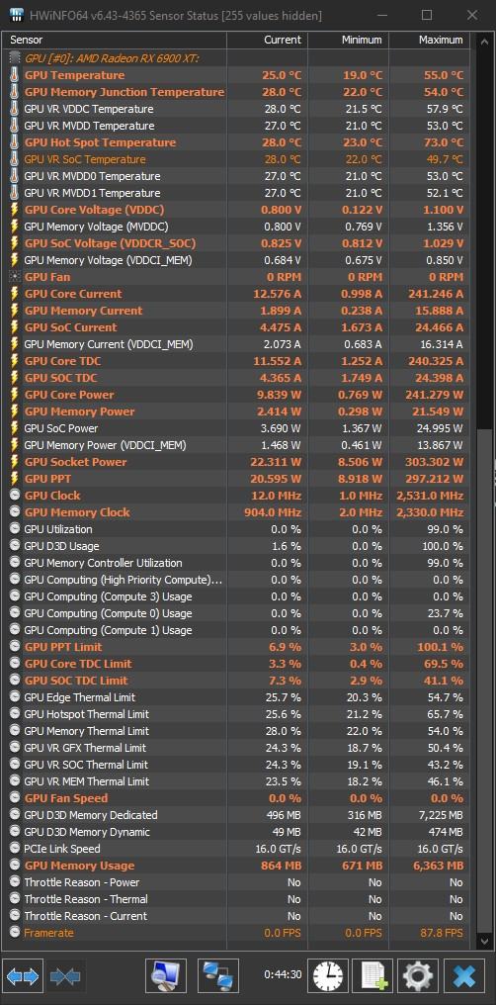This screenshot has width=496, height=1005.
Task: Select the GPU Temperature row
Action: pyautogui.click(x=237, y=75)
